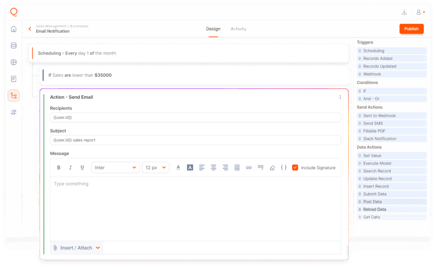This screenshot has height=267, width=436.
Task: Uncheck the Include Signature checkbox
Action: click(x=295, y=168)
